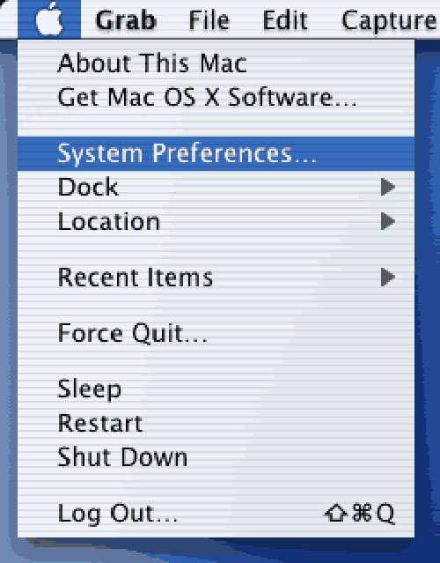Screen dimensions: 440x563
Task: Choose Restart from the menu
Action: pos(216,423)
